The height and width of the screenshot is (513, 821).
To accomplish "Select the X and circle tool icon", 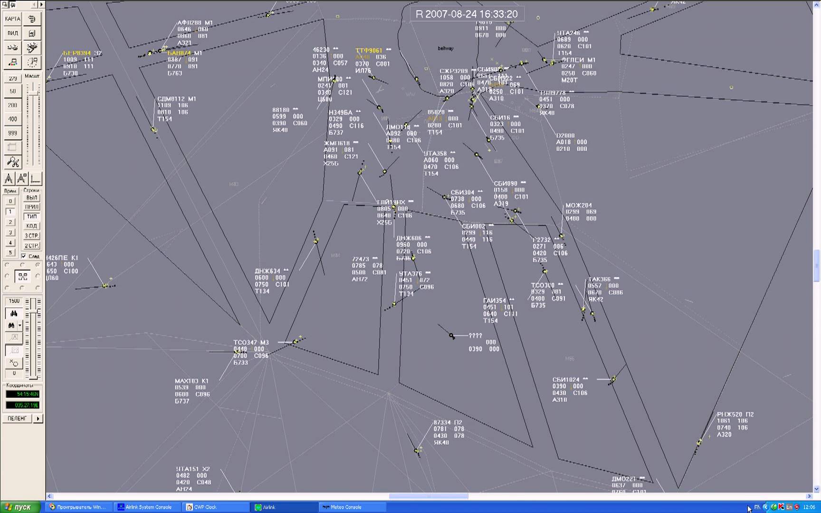I will [14, 363].
